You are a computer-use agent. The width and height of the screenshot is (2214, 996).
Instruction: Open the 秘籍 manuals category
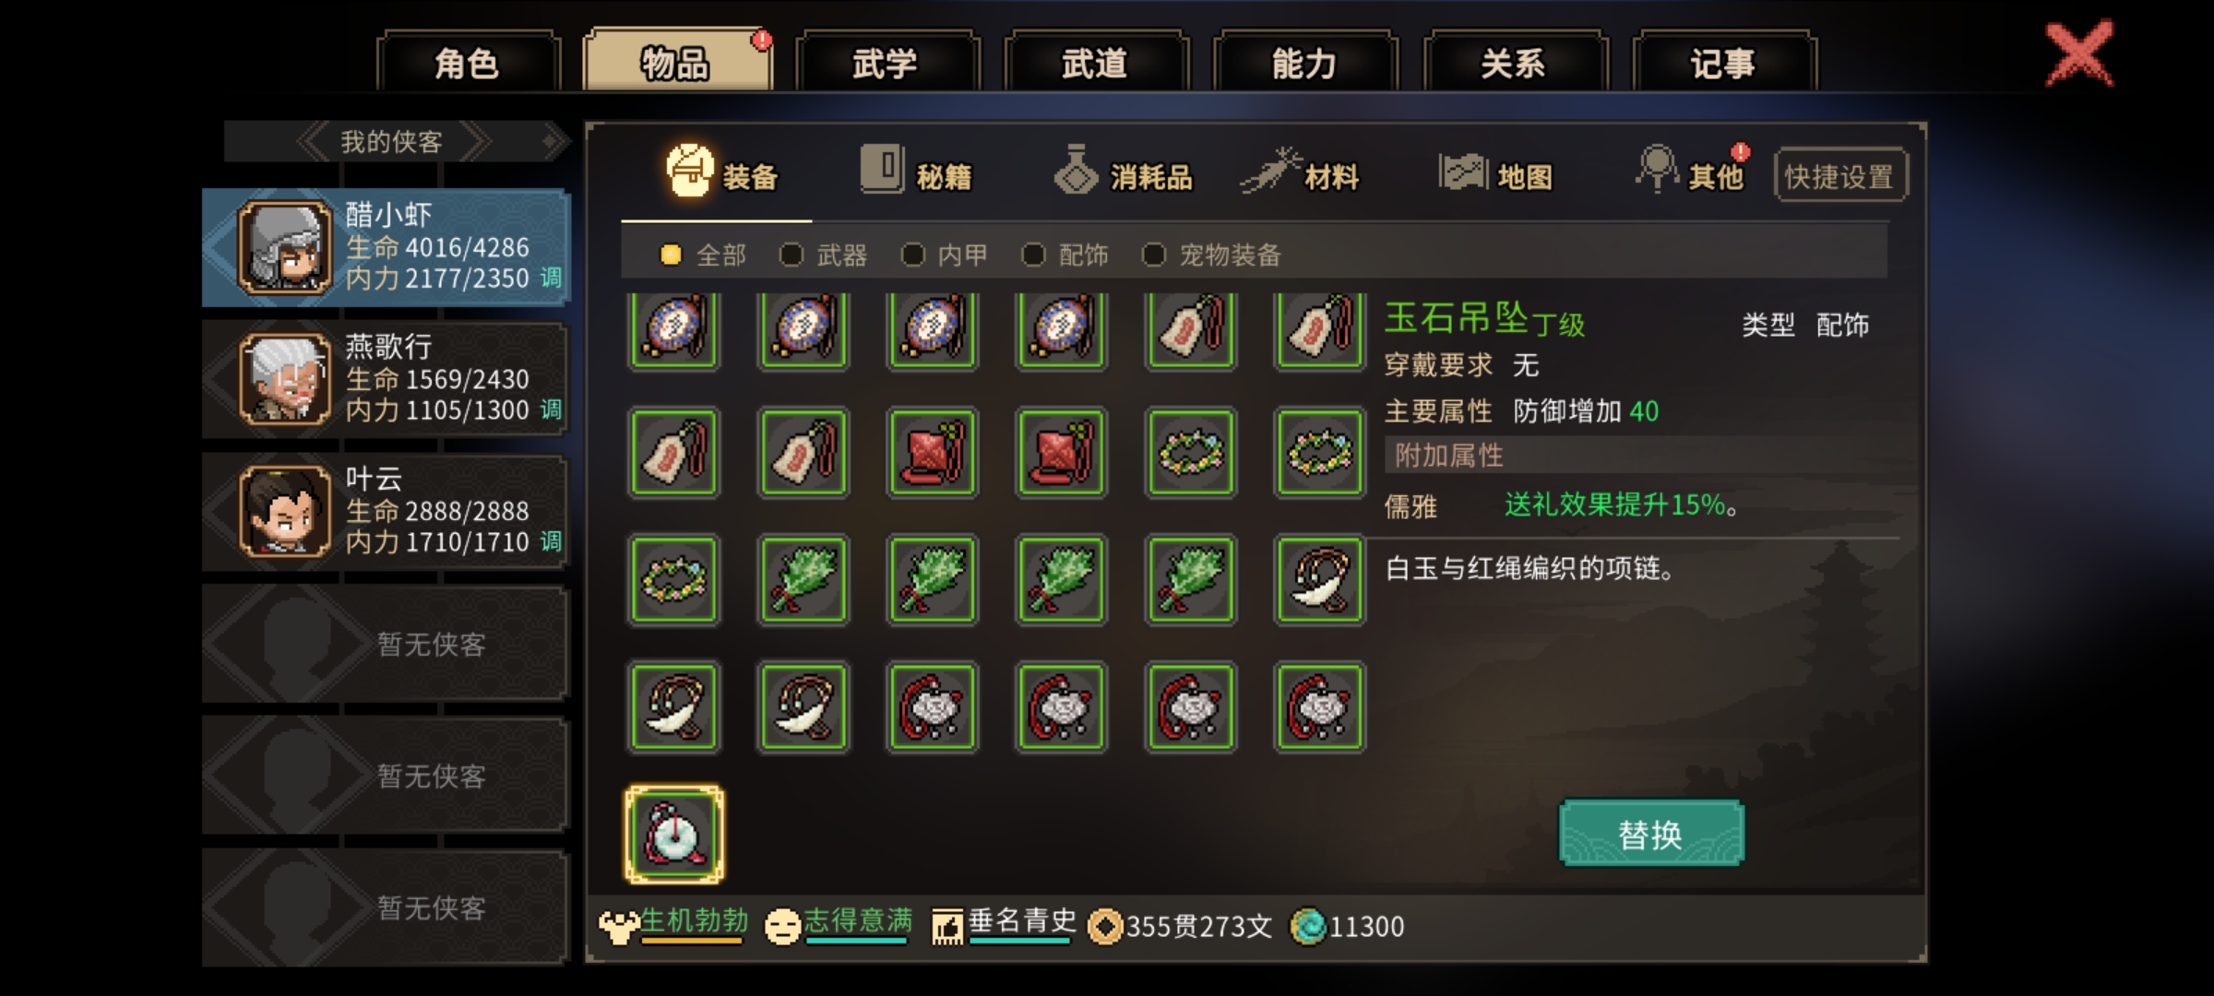(916, 172)
